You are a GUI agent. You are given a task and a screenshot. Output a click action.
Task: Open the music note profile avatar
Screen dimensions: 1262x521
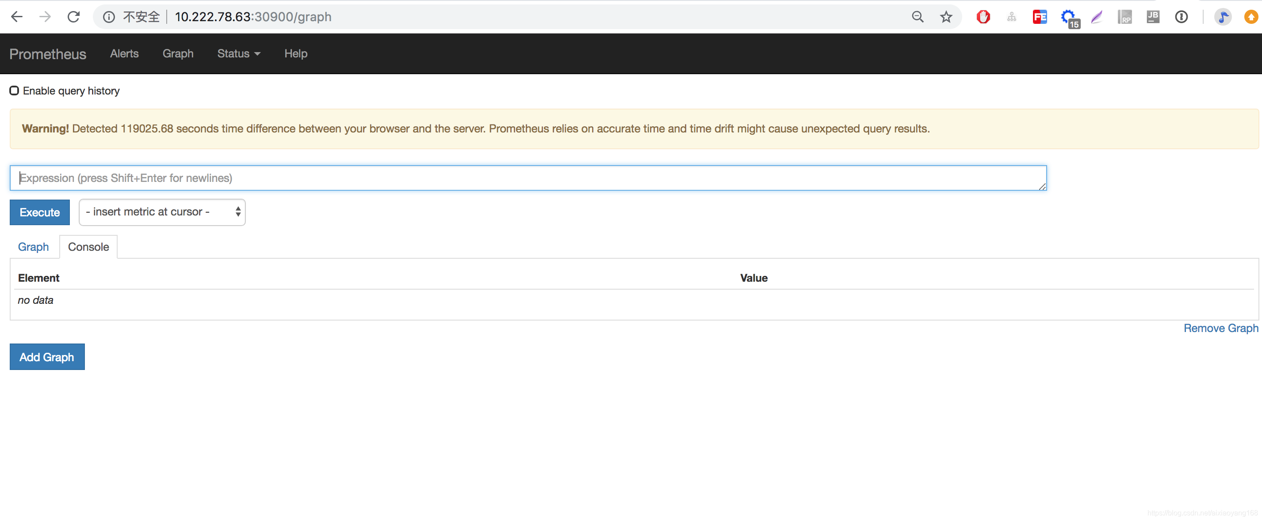point(1223,17)
